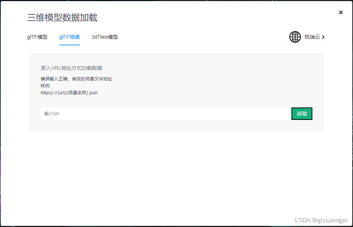The width and height of the screenshot is (353, 227).
Task: Close the 三维模型数据加载 dialog
Action: pyautogui.click(x=341, y=12)
